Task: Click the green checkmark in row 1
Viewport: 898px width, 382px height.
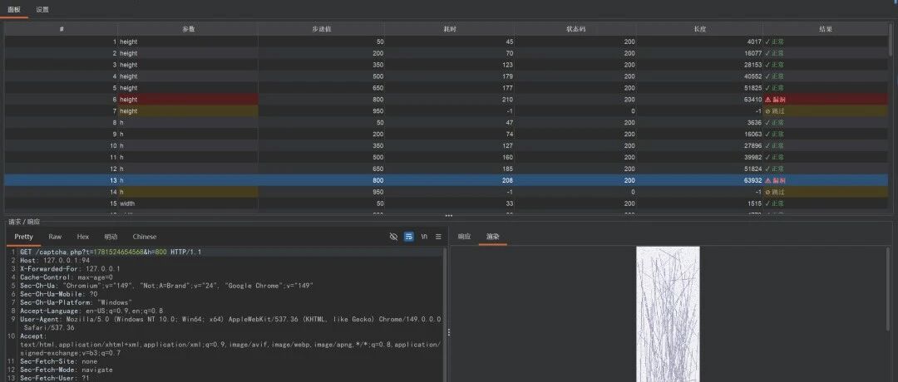Action: 767,42
